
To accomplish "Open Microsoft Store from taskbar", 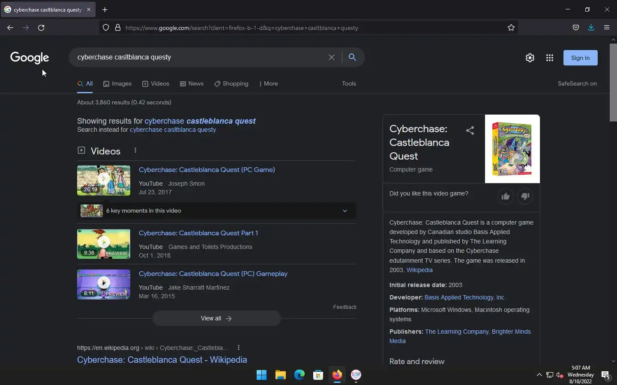I will coord(318,375).
